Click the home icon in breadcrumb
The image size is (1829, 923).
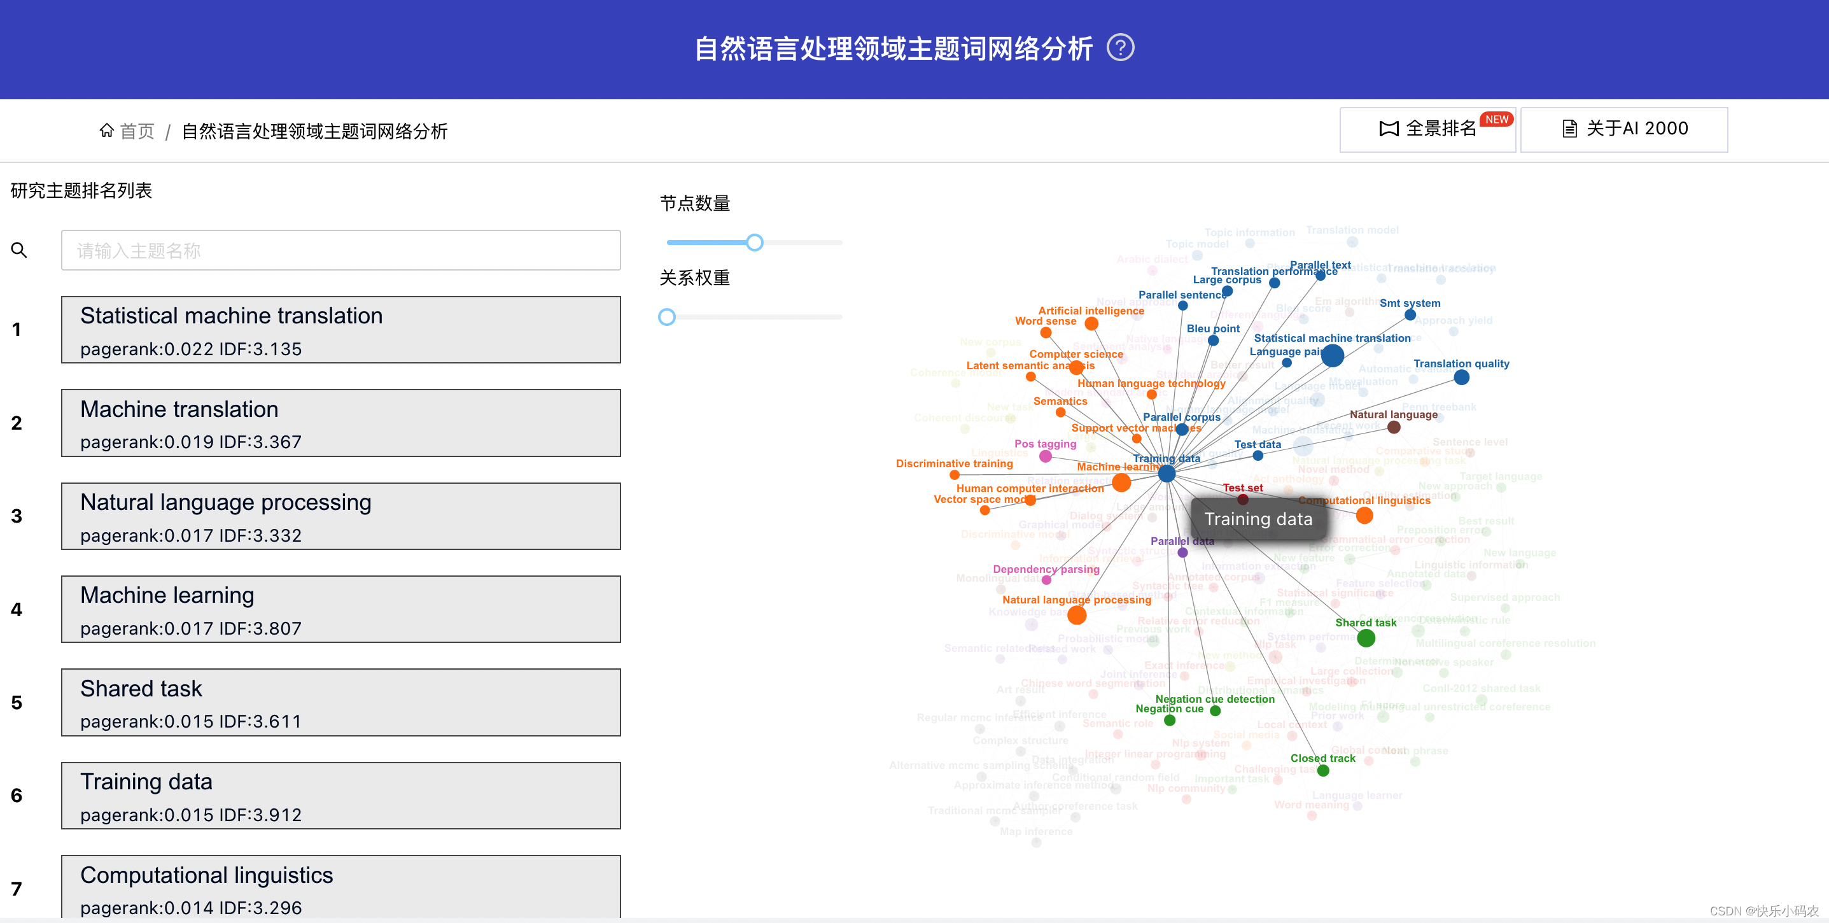coord(106,130)
